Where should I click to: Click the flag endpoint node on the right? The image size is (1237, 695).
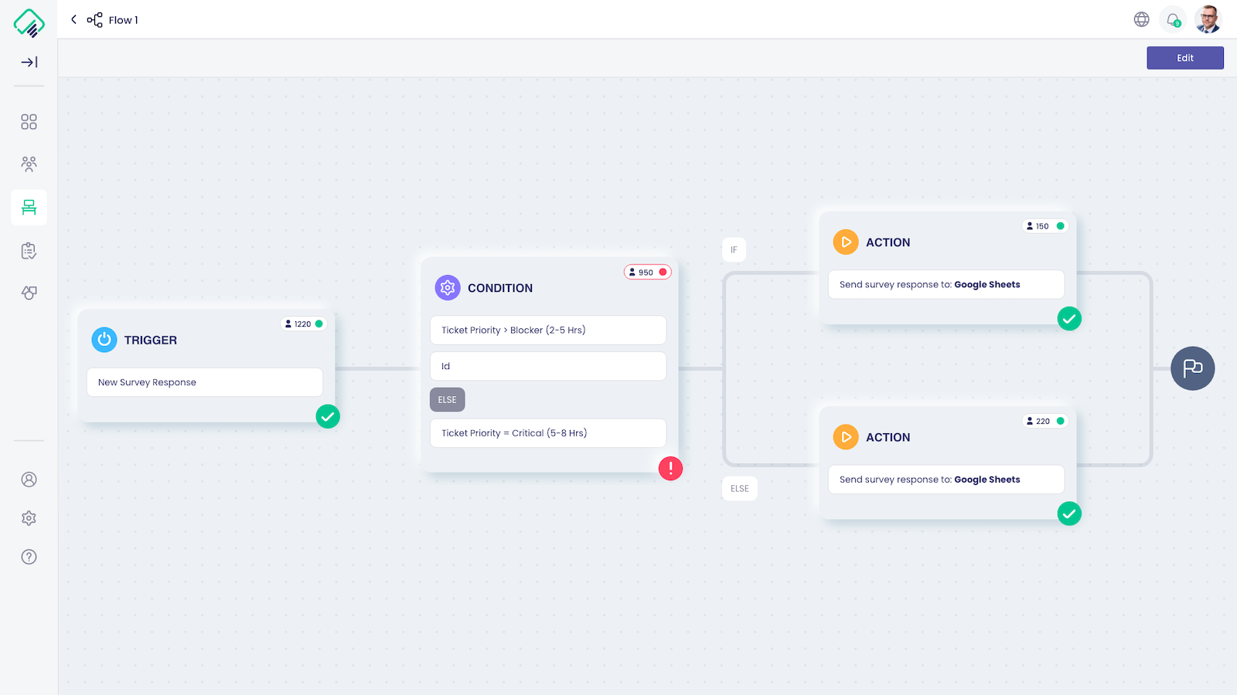[1193, 368]
